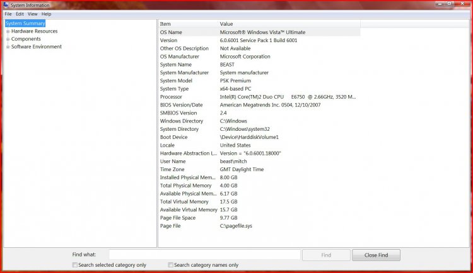Click the Microsoft Windows Vista Ultimate value
473x273 pixels.
(x=262, y=32)
